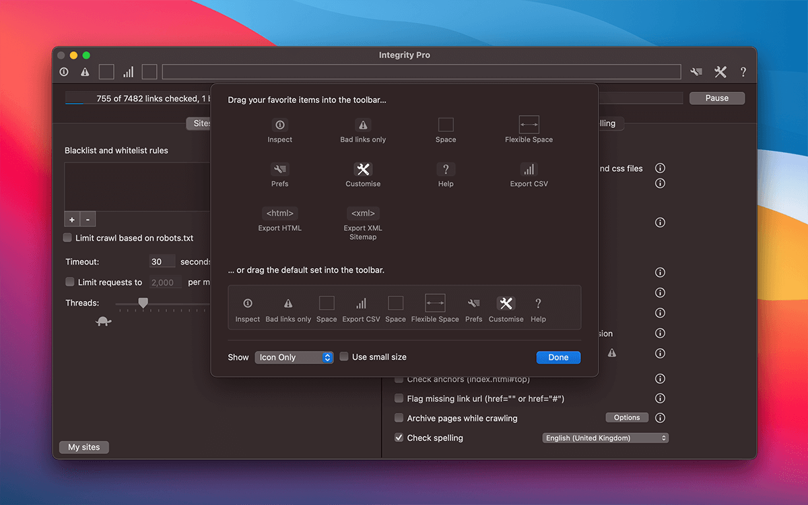Viewport: 808px width, 505px height.
Task: Click Export CSV in the default set
Action: pos(361,310)
